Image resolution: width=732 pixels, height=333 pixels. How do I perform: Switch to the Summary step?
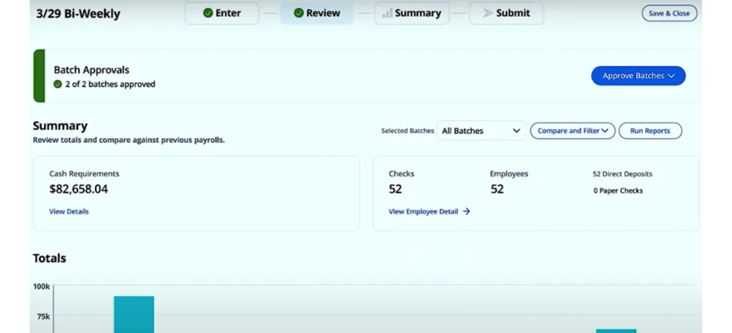412,13
